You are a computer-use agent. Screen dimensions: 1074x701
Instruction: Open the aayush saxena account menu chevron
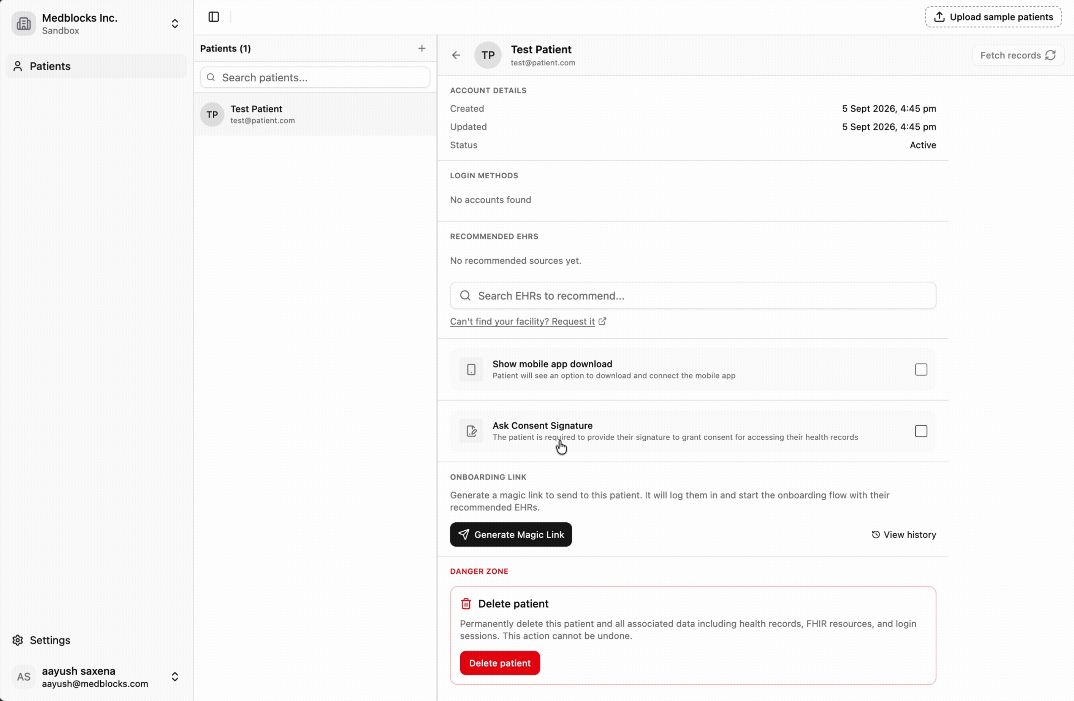[x=175, y=677]
